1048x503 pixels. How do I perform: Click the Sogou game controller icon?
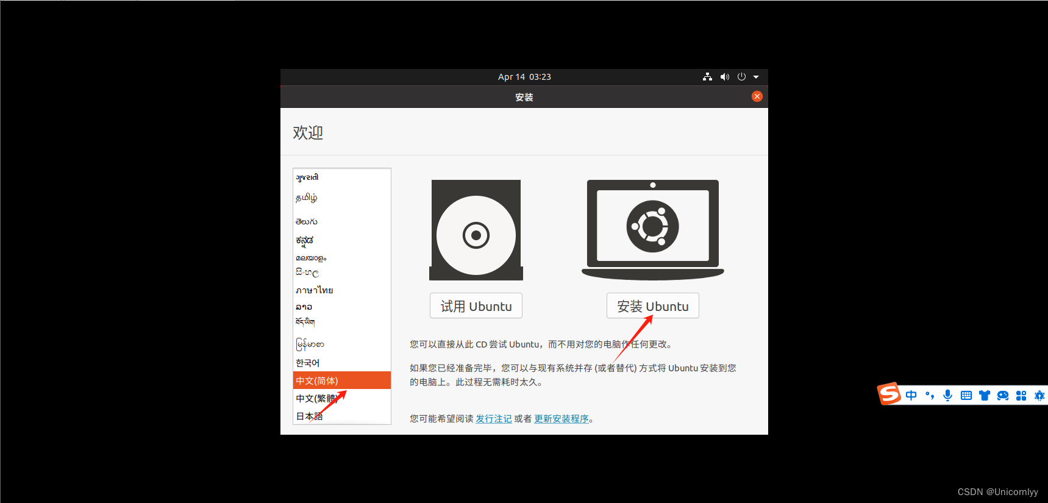[1003, 395]
